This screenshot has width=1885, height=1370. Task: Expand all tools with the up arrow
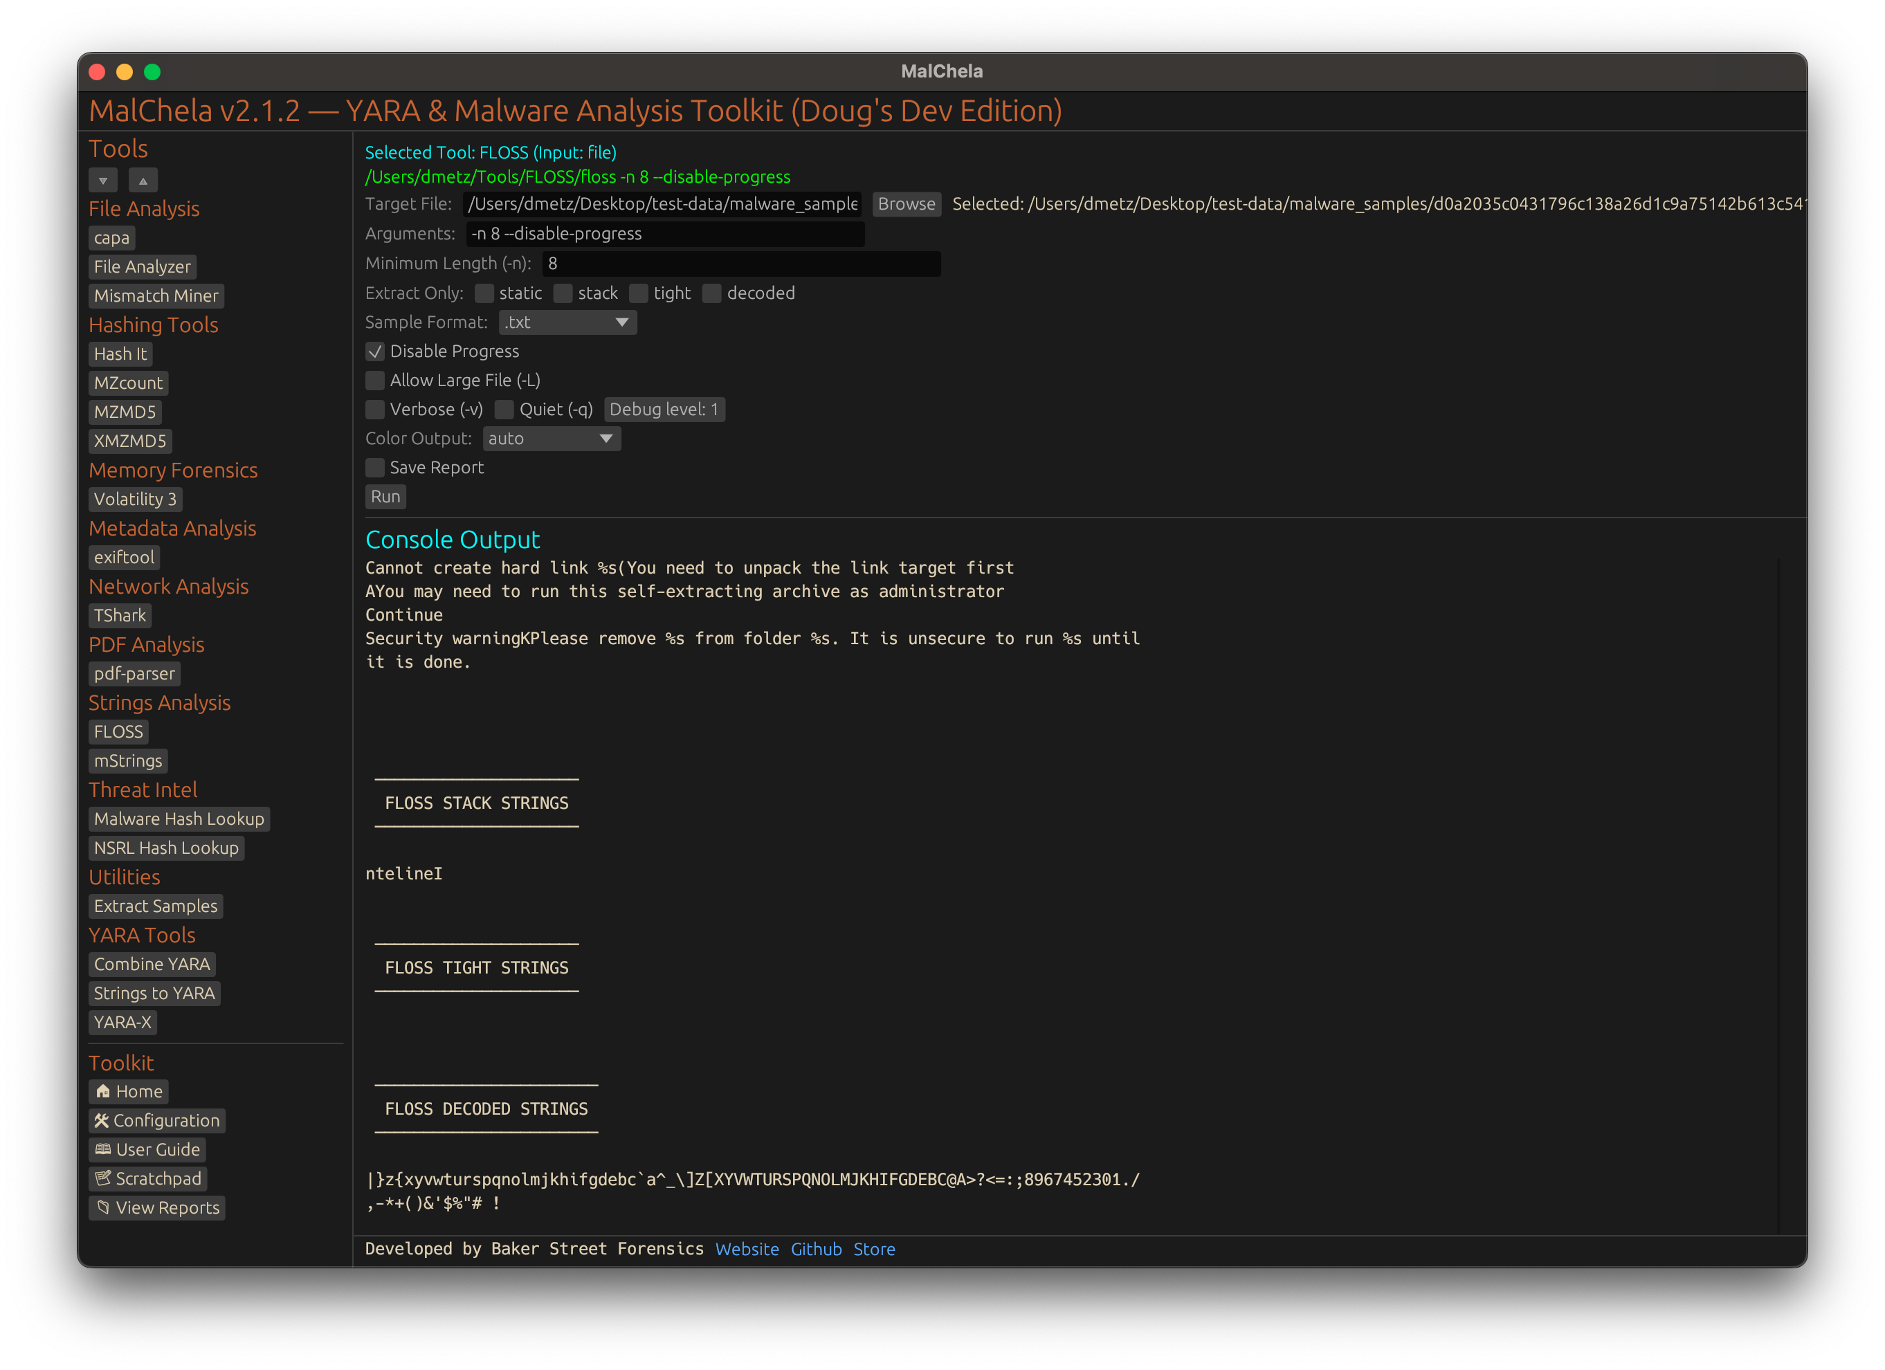[x=143, y=181]
